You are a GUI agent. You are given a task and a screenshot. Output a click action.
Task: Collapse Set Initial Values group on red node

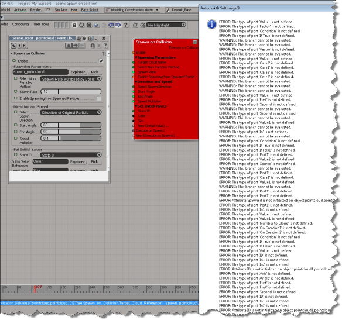tap(136, 106)
